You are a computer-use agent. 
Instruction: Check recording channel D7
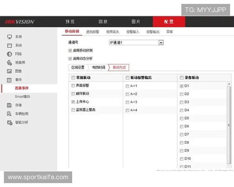[x=181, y=135]
